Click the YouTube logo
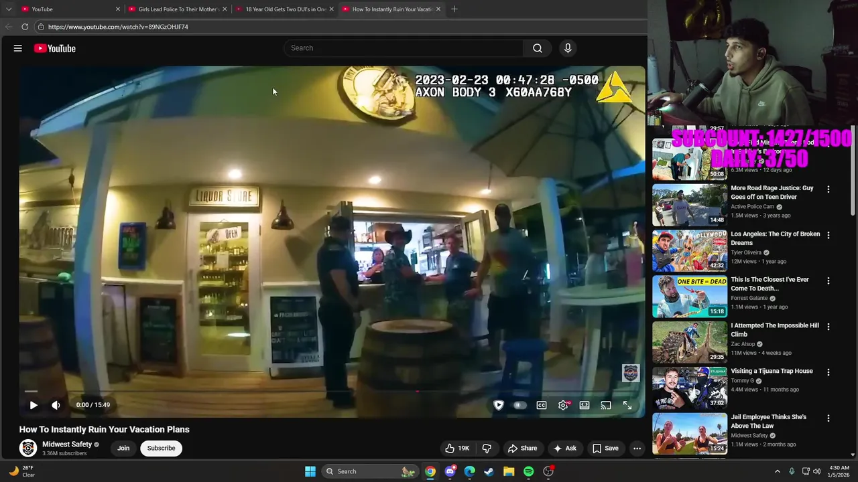Screen dimensions: 858x482 [x=54, y=48]
